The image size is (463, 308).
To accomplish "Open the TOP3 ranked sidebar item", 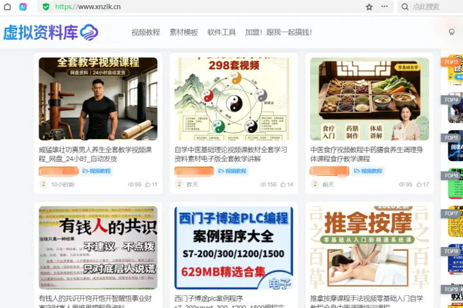I will (452, 70).
